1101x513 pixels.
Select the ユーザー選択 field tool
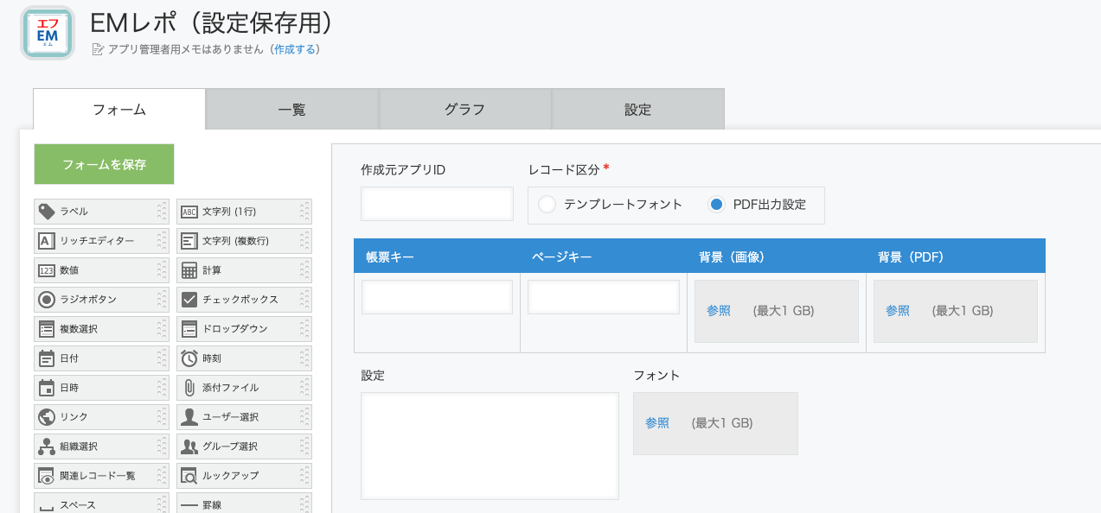tap(244, 416)
